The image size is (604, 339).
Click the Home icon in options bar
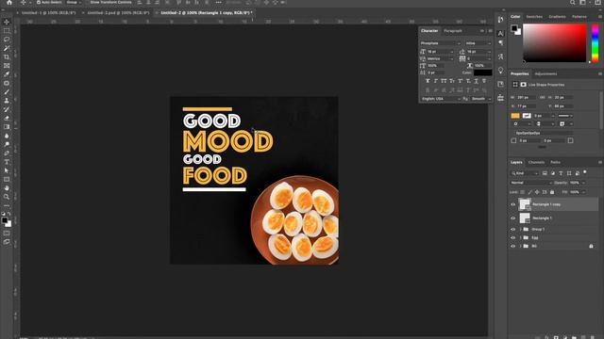pyautogui.click(x=9, y=2)
